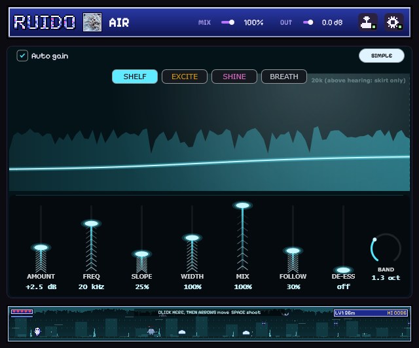Click the mini game strip to play
The image size is (419, 348).
pos(209,324)
